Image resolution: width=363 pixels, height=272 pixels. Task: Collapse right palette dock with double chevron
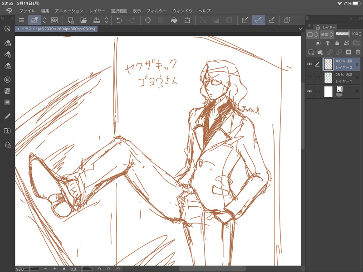click(360, 18)
